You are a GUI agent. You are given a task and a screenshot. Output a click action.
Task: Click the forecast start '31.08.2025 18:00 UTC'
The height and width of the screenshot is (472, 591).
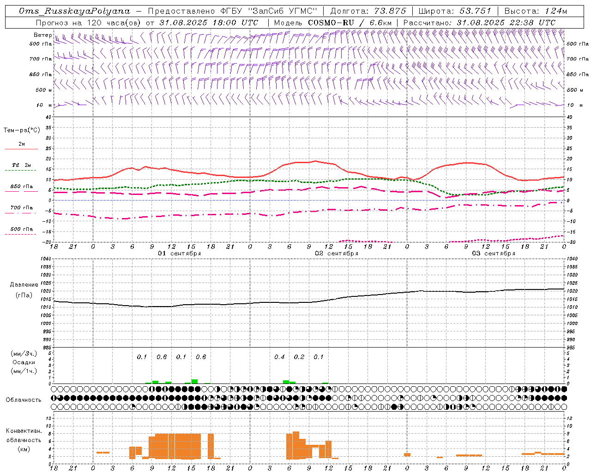click(x=209, y=23)
